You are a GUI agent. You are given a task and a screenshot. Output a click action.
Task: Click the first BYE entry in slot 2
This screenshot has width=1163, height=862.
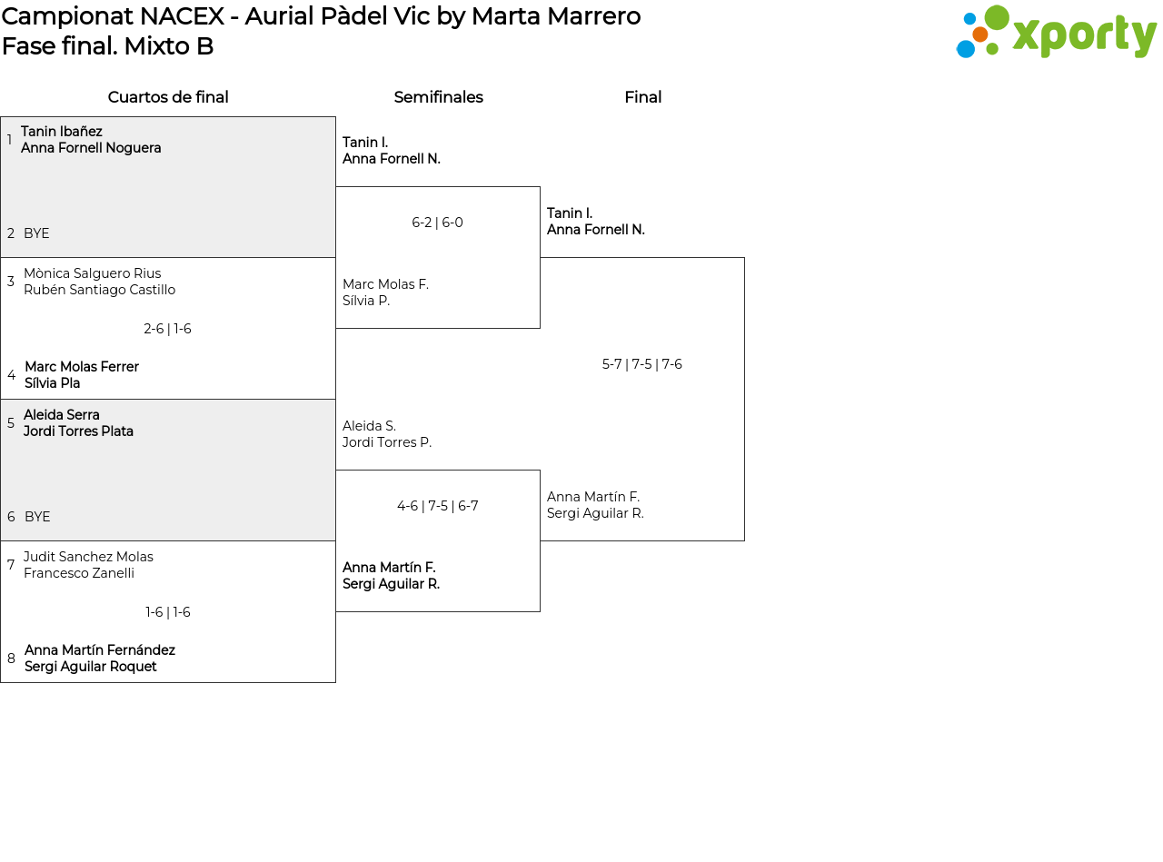click(x=36, y=233)
